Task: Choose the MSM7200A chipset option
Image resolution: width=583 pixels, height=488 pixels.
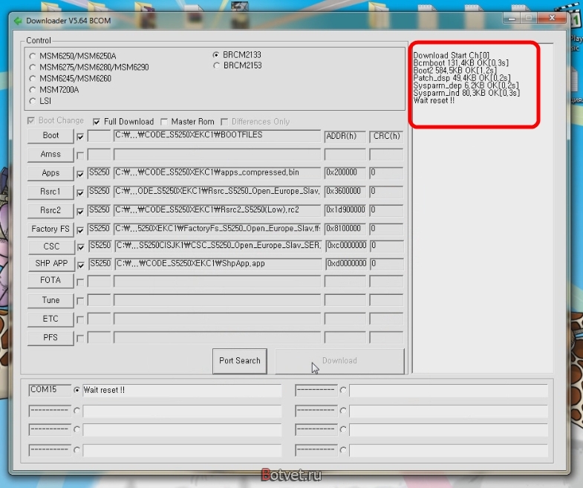Action: (x=33, y=90)
